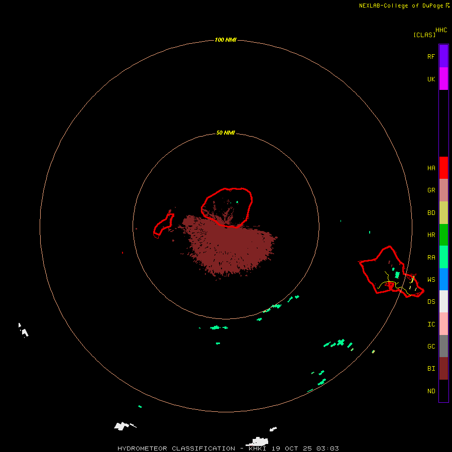Select the BD yellow legend swatch
Screen dimensions: 452x452
[x=443, y=213]
